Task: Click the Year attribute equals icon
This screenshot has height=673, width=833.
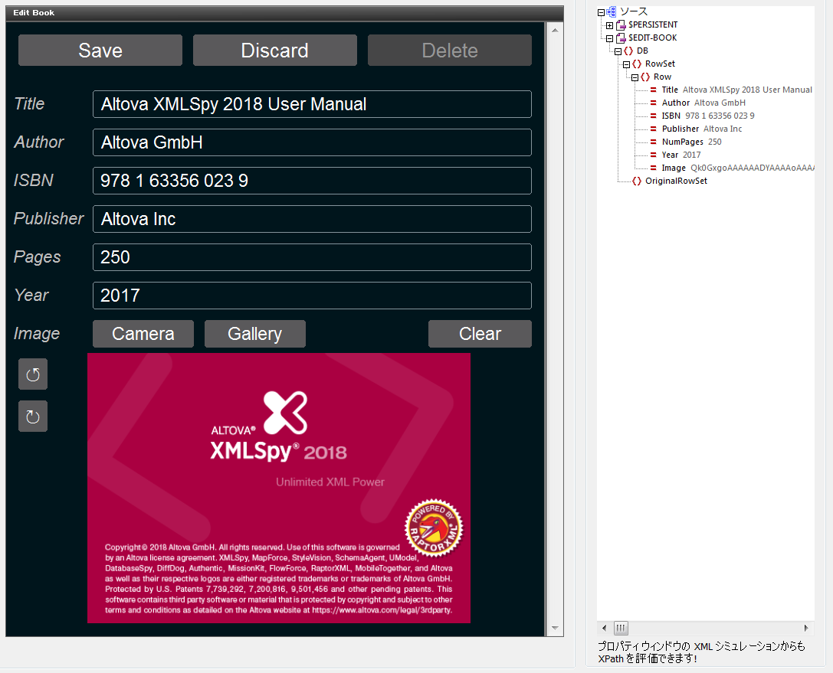Action: [654, 155]
